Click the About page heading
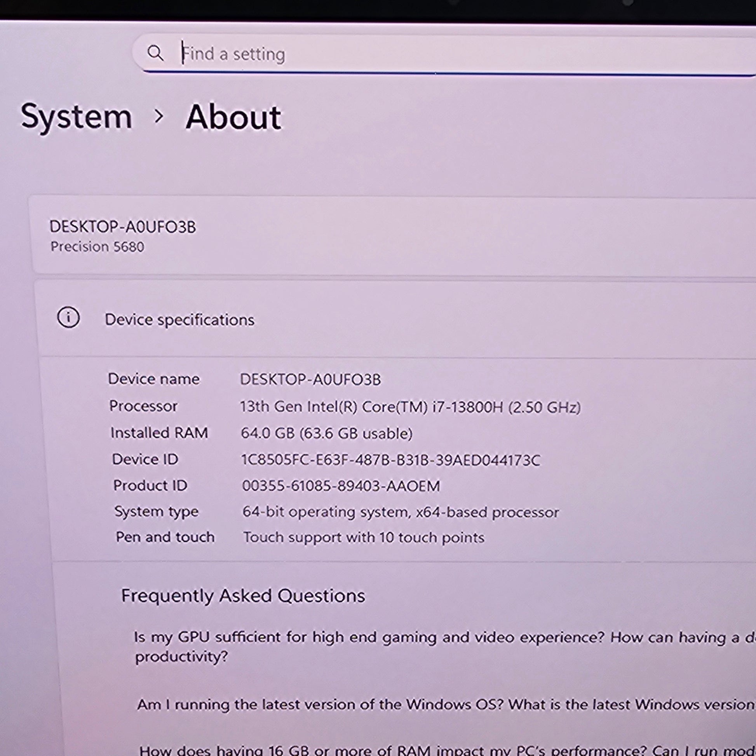This screenshot has width=756, height=756. (233, 117)
